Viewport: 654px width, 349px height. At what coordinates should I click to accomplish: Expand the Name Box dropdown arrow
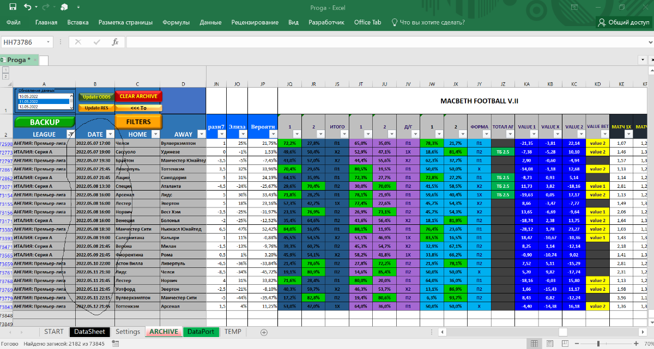click(49, 42)
